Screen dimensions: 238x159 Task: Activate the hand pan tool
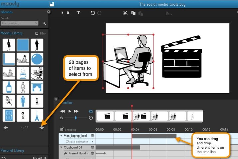coord(68,13)
